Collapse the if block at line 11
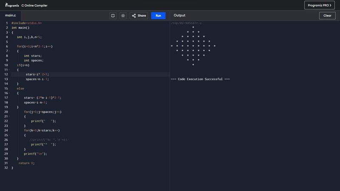 pos(9,70)
